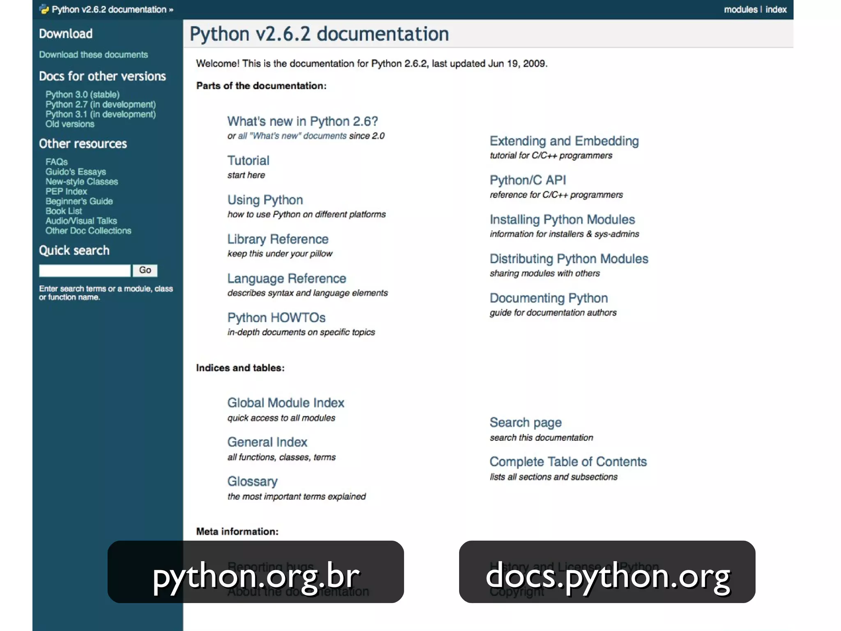Click the 'Other resources' sidebar heading
Screen dimensions: 841x631
click(83, 143)
